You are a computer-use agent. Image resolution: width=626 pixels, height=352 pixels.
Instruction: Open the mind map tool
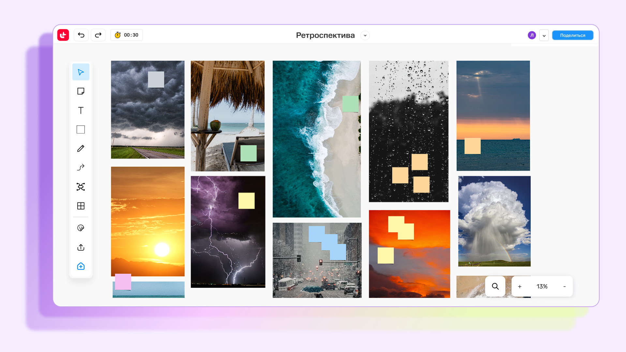pyautogui.click(x=81, y=187)
